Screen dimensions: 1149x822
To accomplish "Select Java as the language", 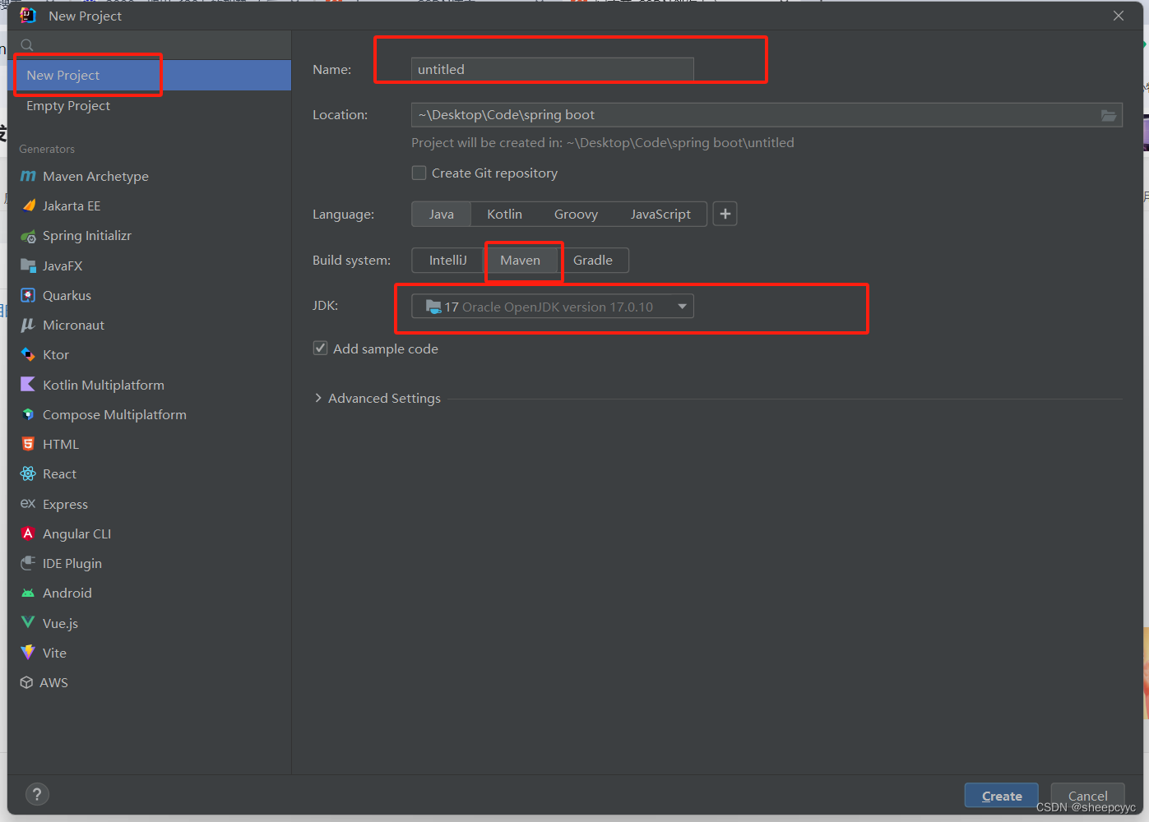I will click(441, 214).
